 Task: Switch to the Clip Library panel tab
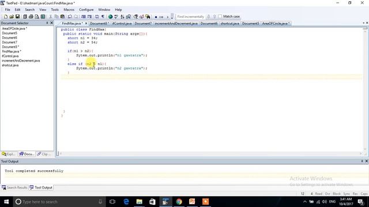pos(44,154)
